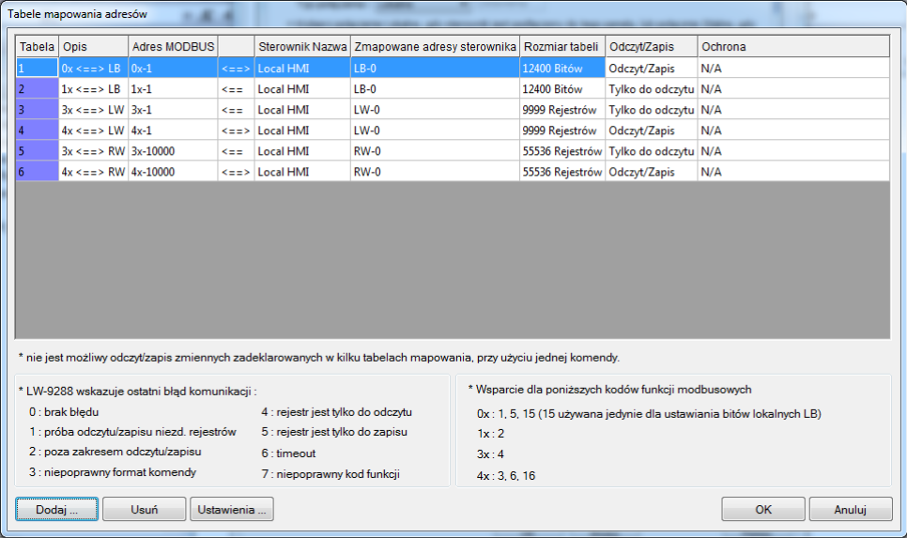Image resolution: width=907 pixels, height=538 pixels.
Task: Click the 4x-10000 MODBUS address cell
Action: click(173, 172)
